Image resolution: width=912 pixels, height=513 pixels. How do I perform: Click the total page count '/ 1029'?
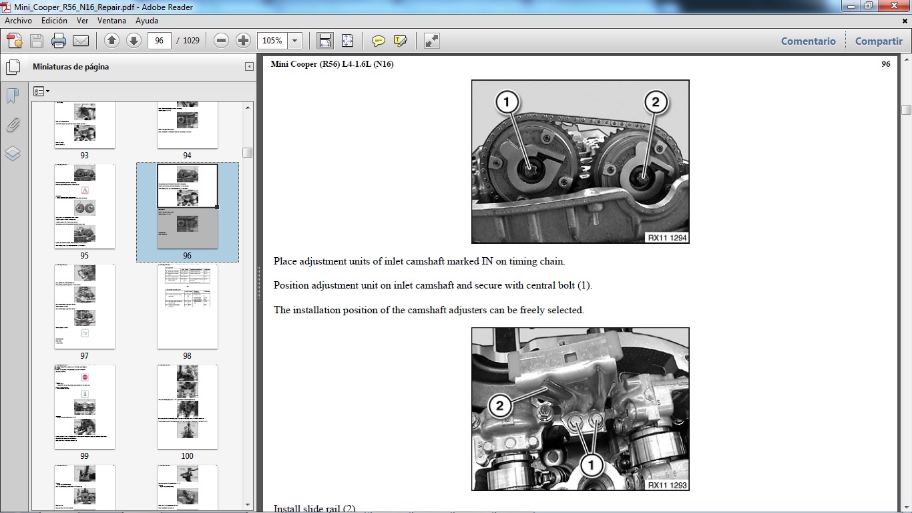(x=188, y=41)
